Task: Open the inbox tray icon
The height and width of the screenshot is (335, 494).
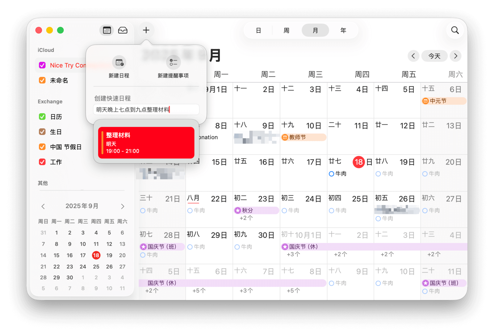Action: [x=123, y=30]
